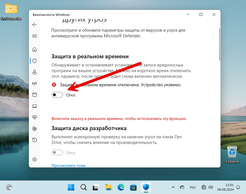Click the widgets icon on the taskbar
This screenshot has width=246, height=194.
point(9,187)
